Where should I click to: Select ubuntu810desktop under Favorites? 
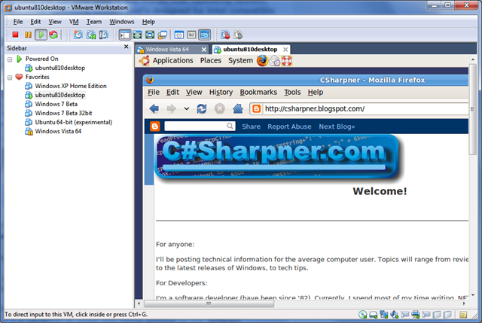coord(59,95)
